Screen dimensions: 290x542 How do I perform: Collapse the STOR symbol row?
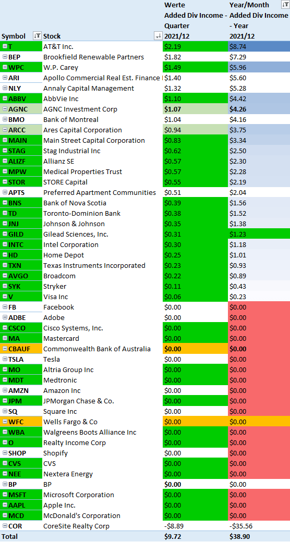[5, 182]
